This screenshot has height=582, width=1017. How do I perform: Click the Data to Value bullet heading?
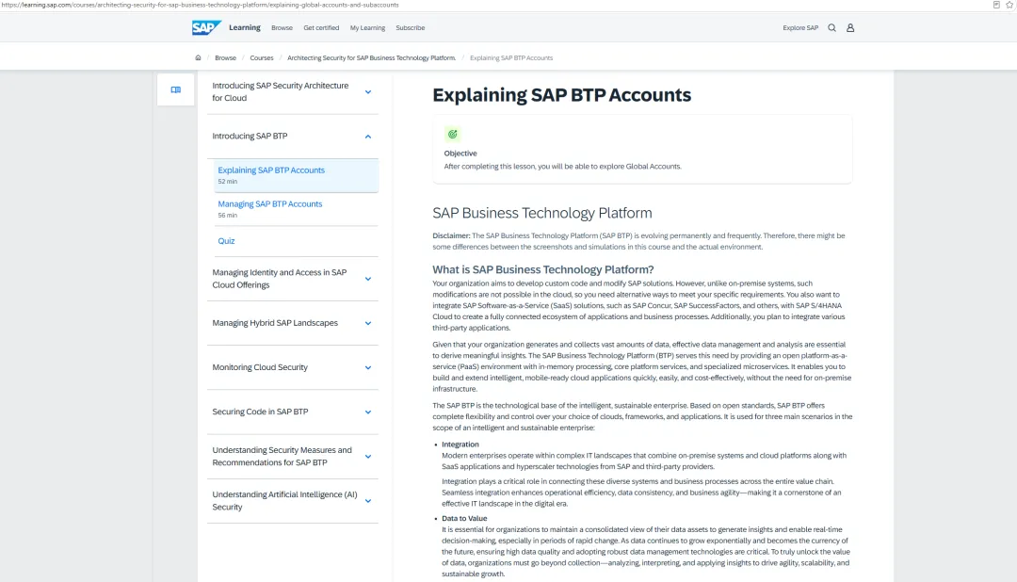463,518
